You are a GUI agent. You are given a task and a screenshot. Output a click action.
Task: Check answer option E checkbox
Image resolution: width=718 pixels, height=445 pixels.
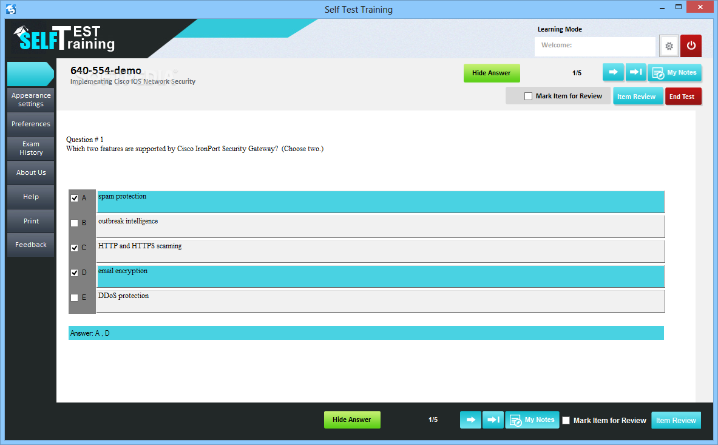pos(74,297)
